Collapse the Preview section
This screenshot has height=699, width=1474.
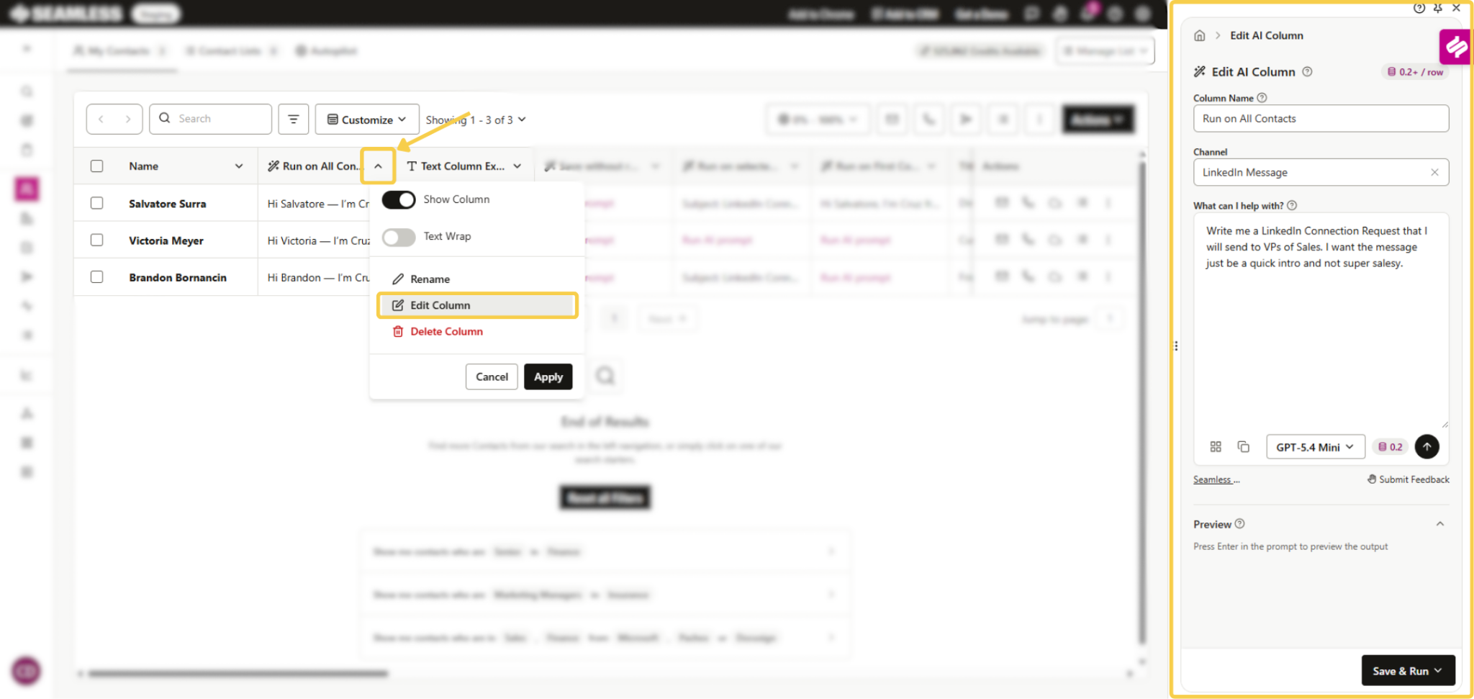[1440, 524]
